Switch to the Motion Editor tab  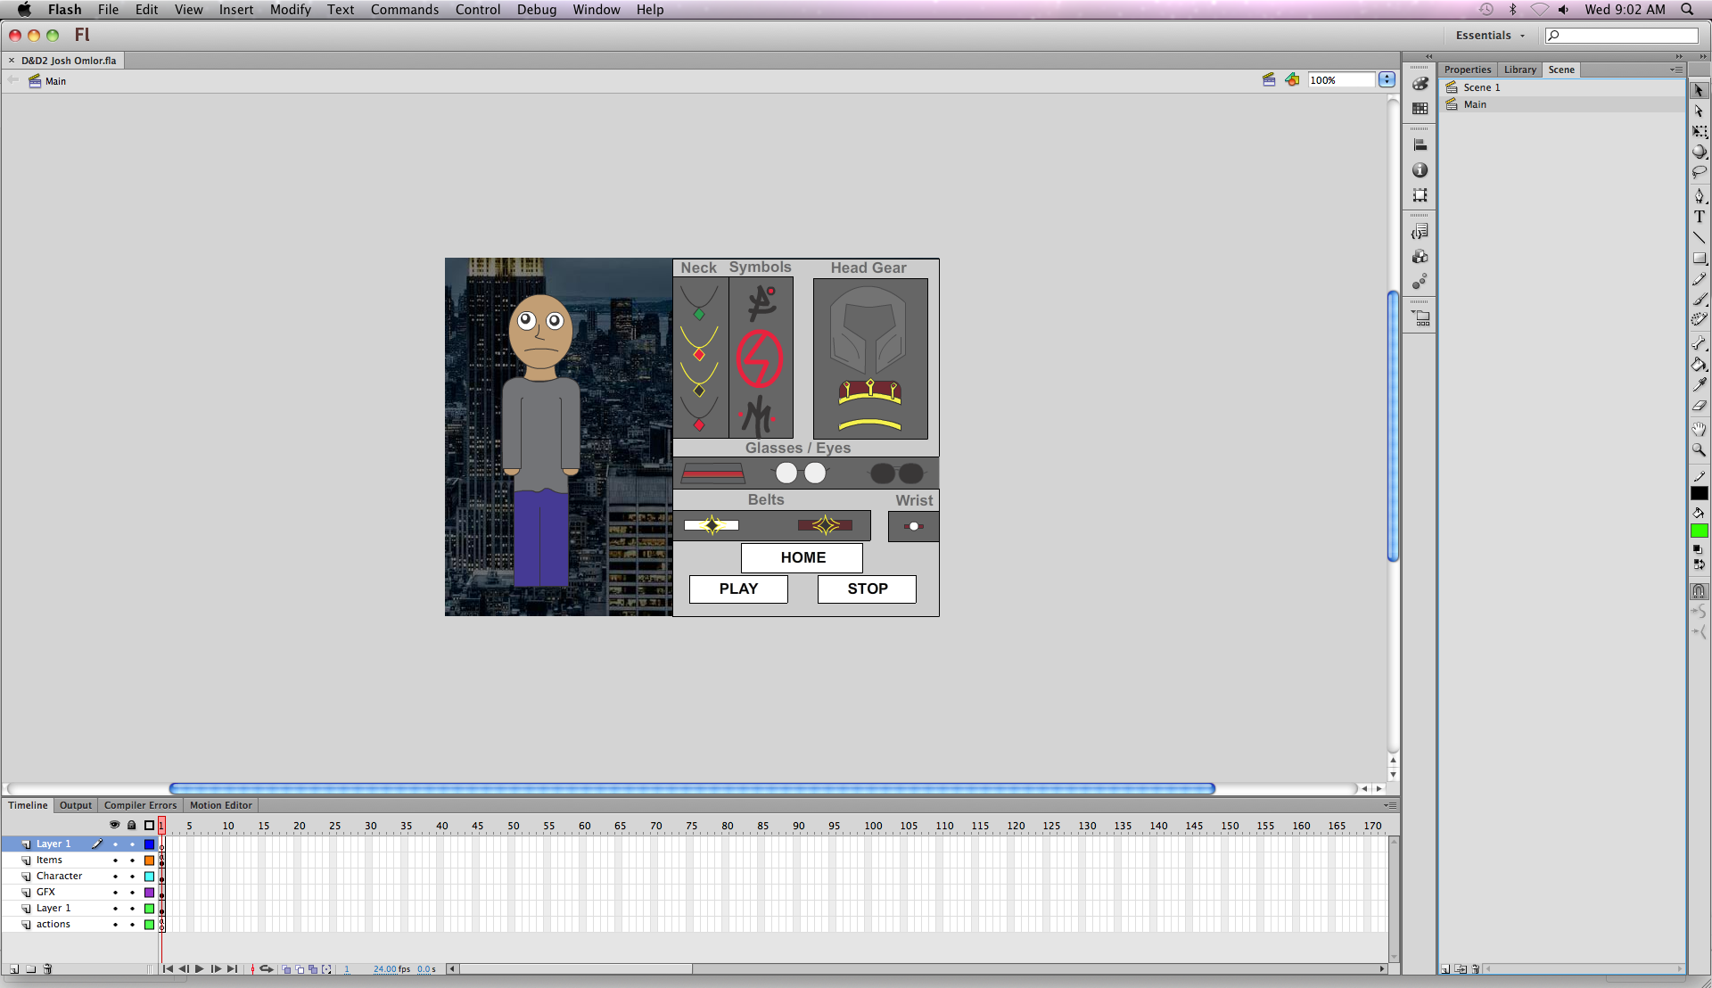220,805
